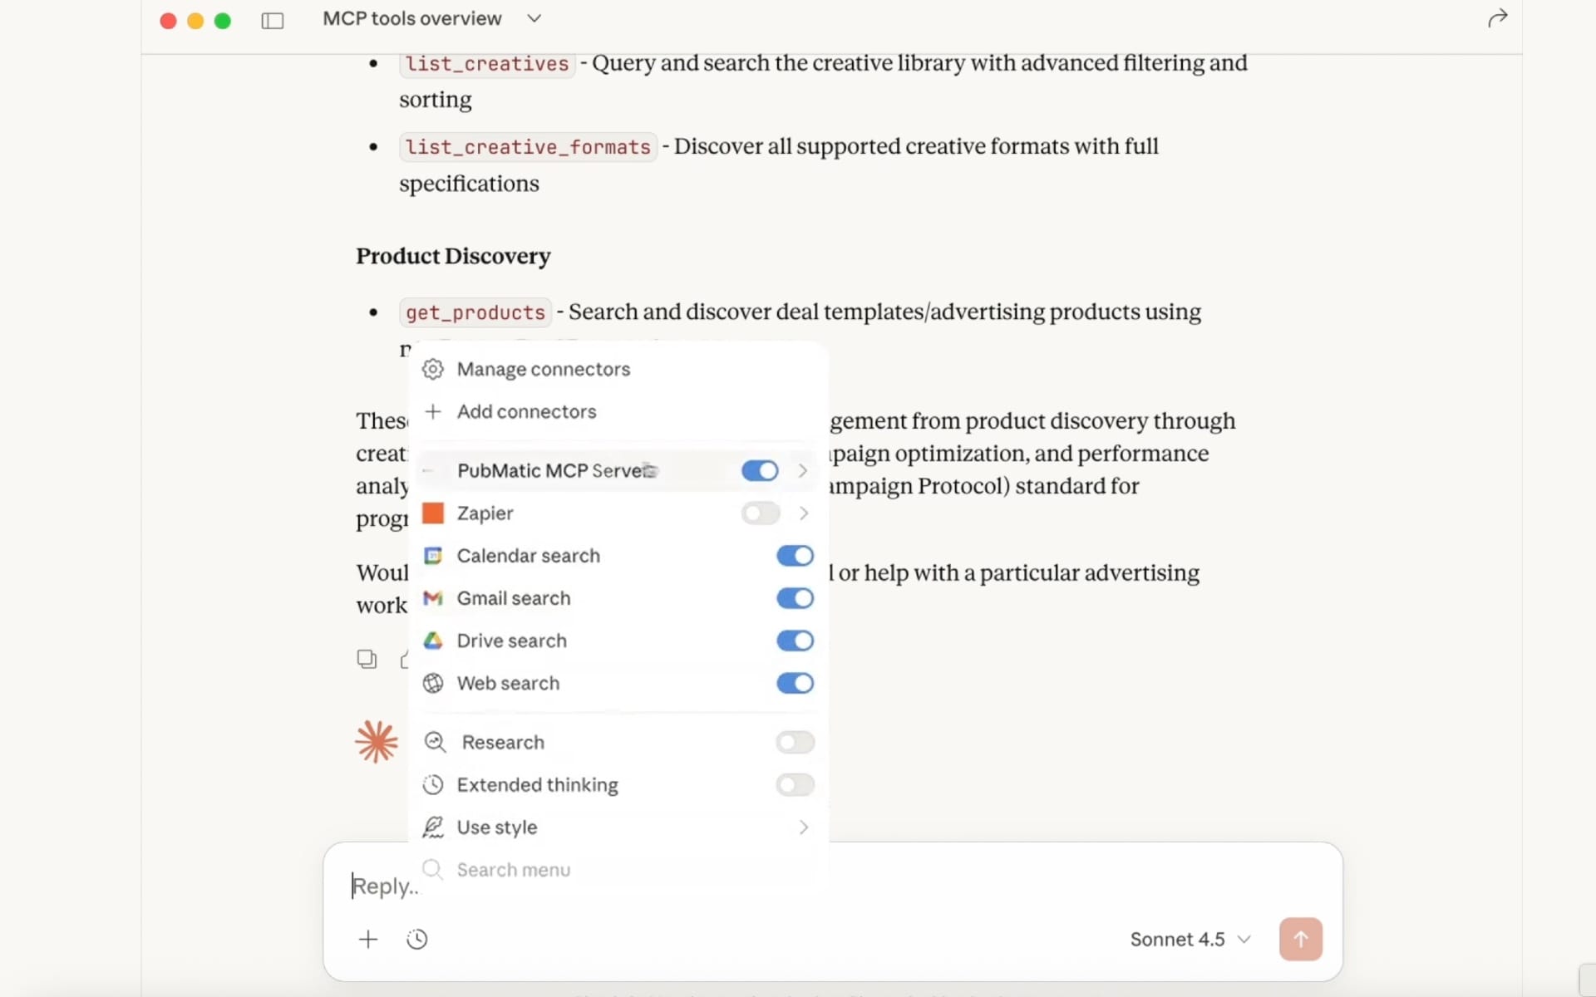
Task: Click the sidebar toggle icon
Action: coord(273,21)
